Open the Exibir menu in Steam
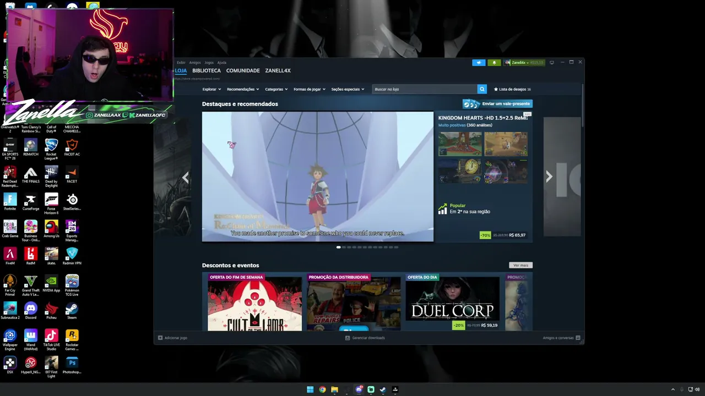The image size is (705, 396). tap(181, 63)
